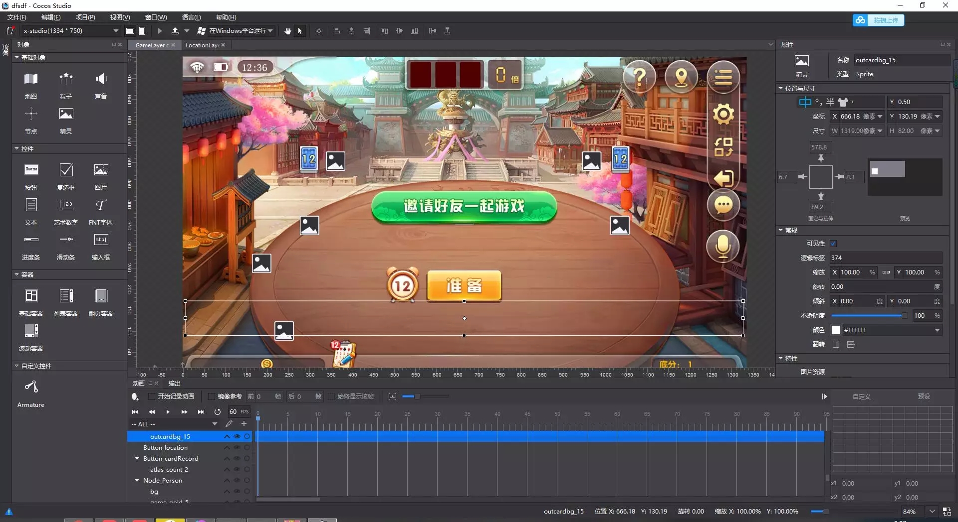Collapse the containers section
Screen dimensions: 958x522
[16, 274]
